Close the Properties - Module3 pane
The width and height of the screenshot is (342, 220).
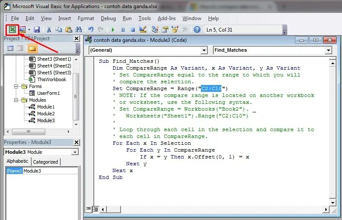tap(77, 142)
